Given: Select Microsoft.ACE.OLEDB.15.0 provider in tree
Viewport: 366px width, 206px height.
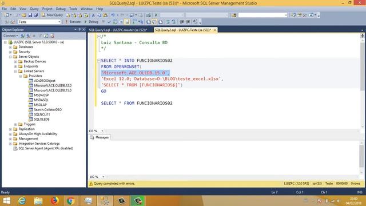Looking at the screenshot, I should click(x=53, y=90).
